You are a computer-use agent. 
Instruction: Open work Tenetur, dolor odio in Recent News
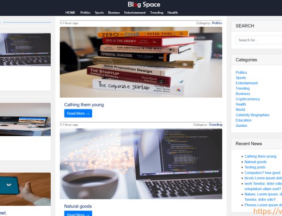click(263, 186)
